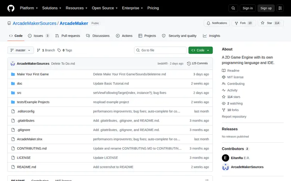Click the README outline list icon

tap(207, 180)
